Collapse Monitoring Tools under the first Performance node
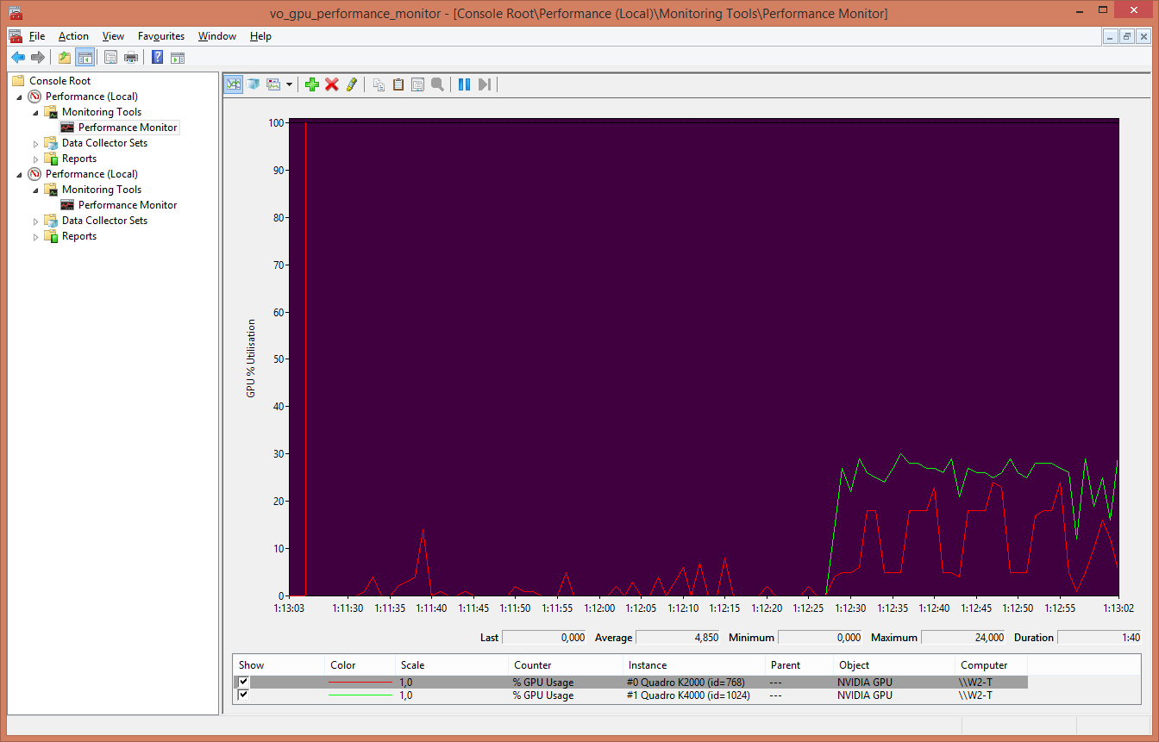Screen dimensions: 1159x742 pos(35,112)
